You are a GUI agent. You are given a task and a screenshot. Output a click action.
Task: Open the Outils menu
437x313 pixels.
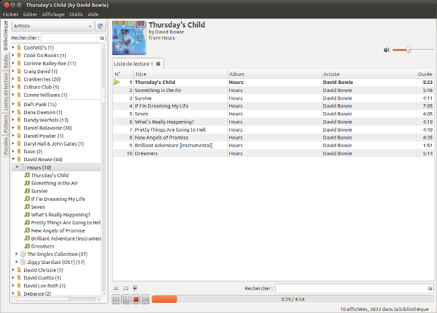click(76, 14)
